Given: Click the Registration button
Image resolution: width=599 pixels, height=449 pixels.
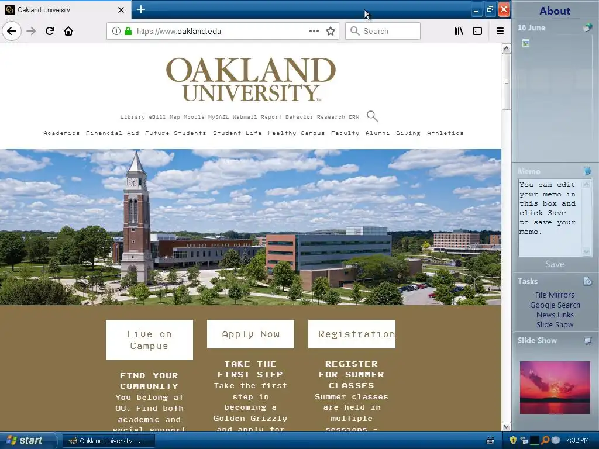Looking at the screenshot, I should pos(352,334).
